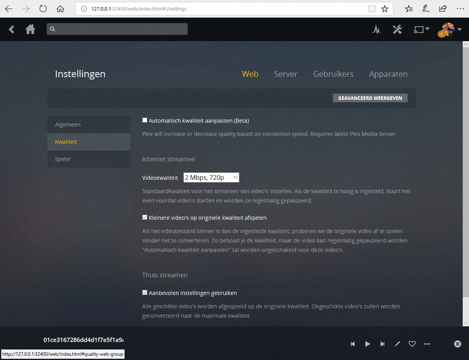Open the pencil edit icon in playback bar
This screenshot has height=360, width=469.
[x=397, y=344]
